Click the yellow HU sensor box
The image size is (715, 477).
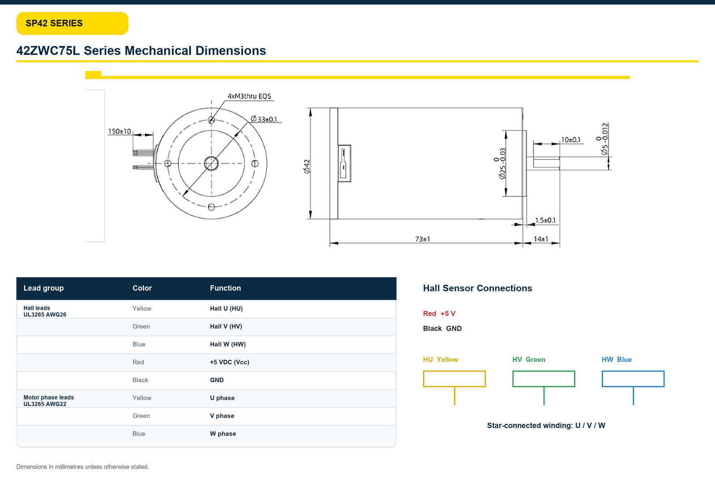point(454,379)
